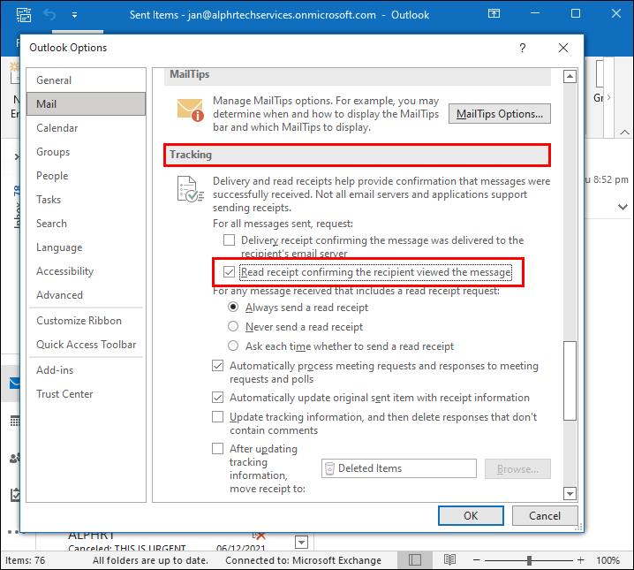
Task: Open the Groups options category
Action: [87, 152]
